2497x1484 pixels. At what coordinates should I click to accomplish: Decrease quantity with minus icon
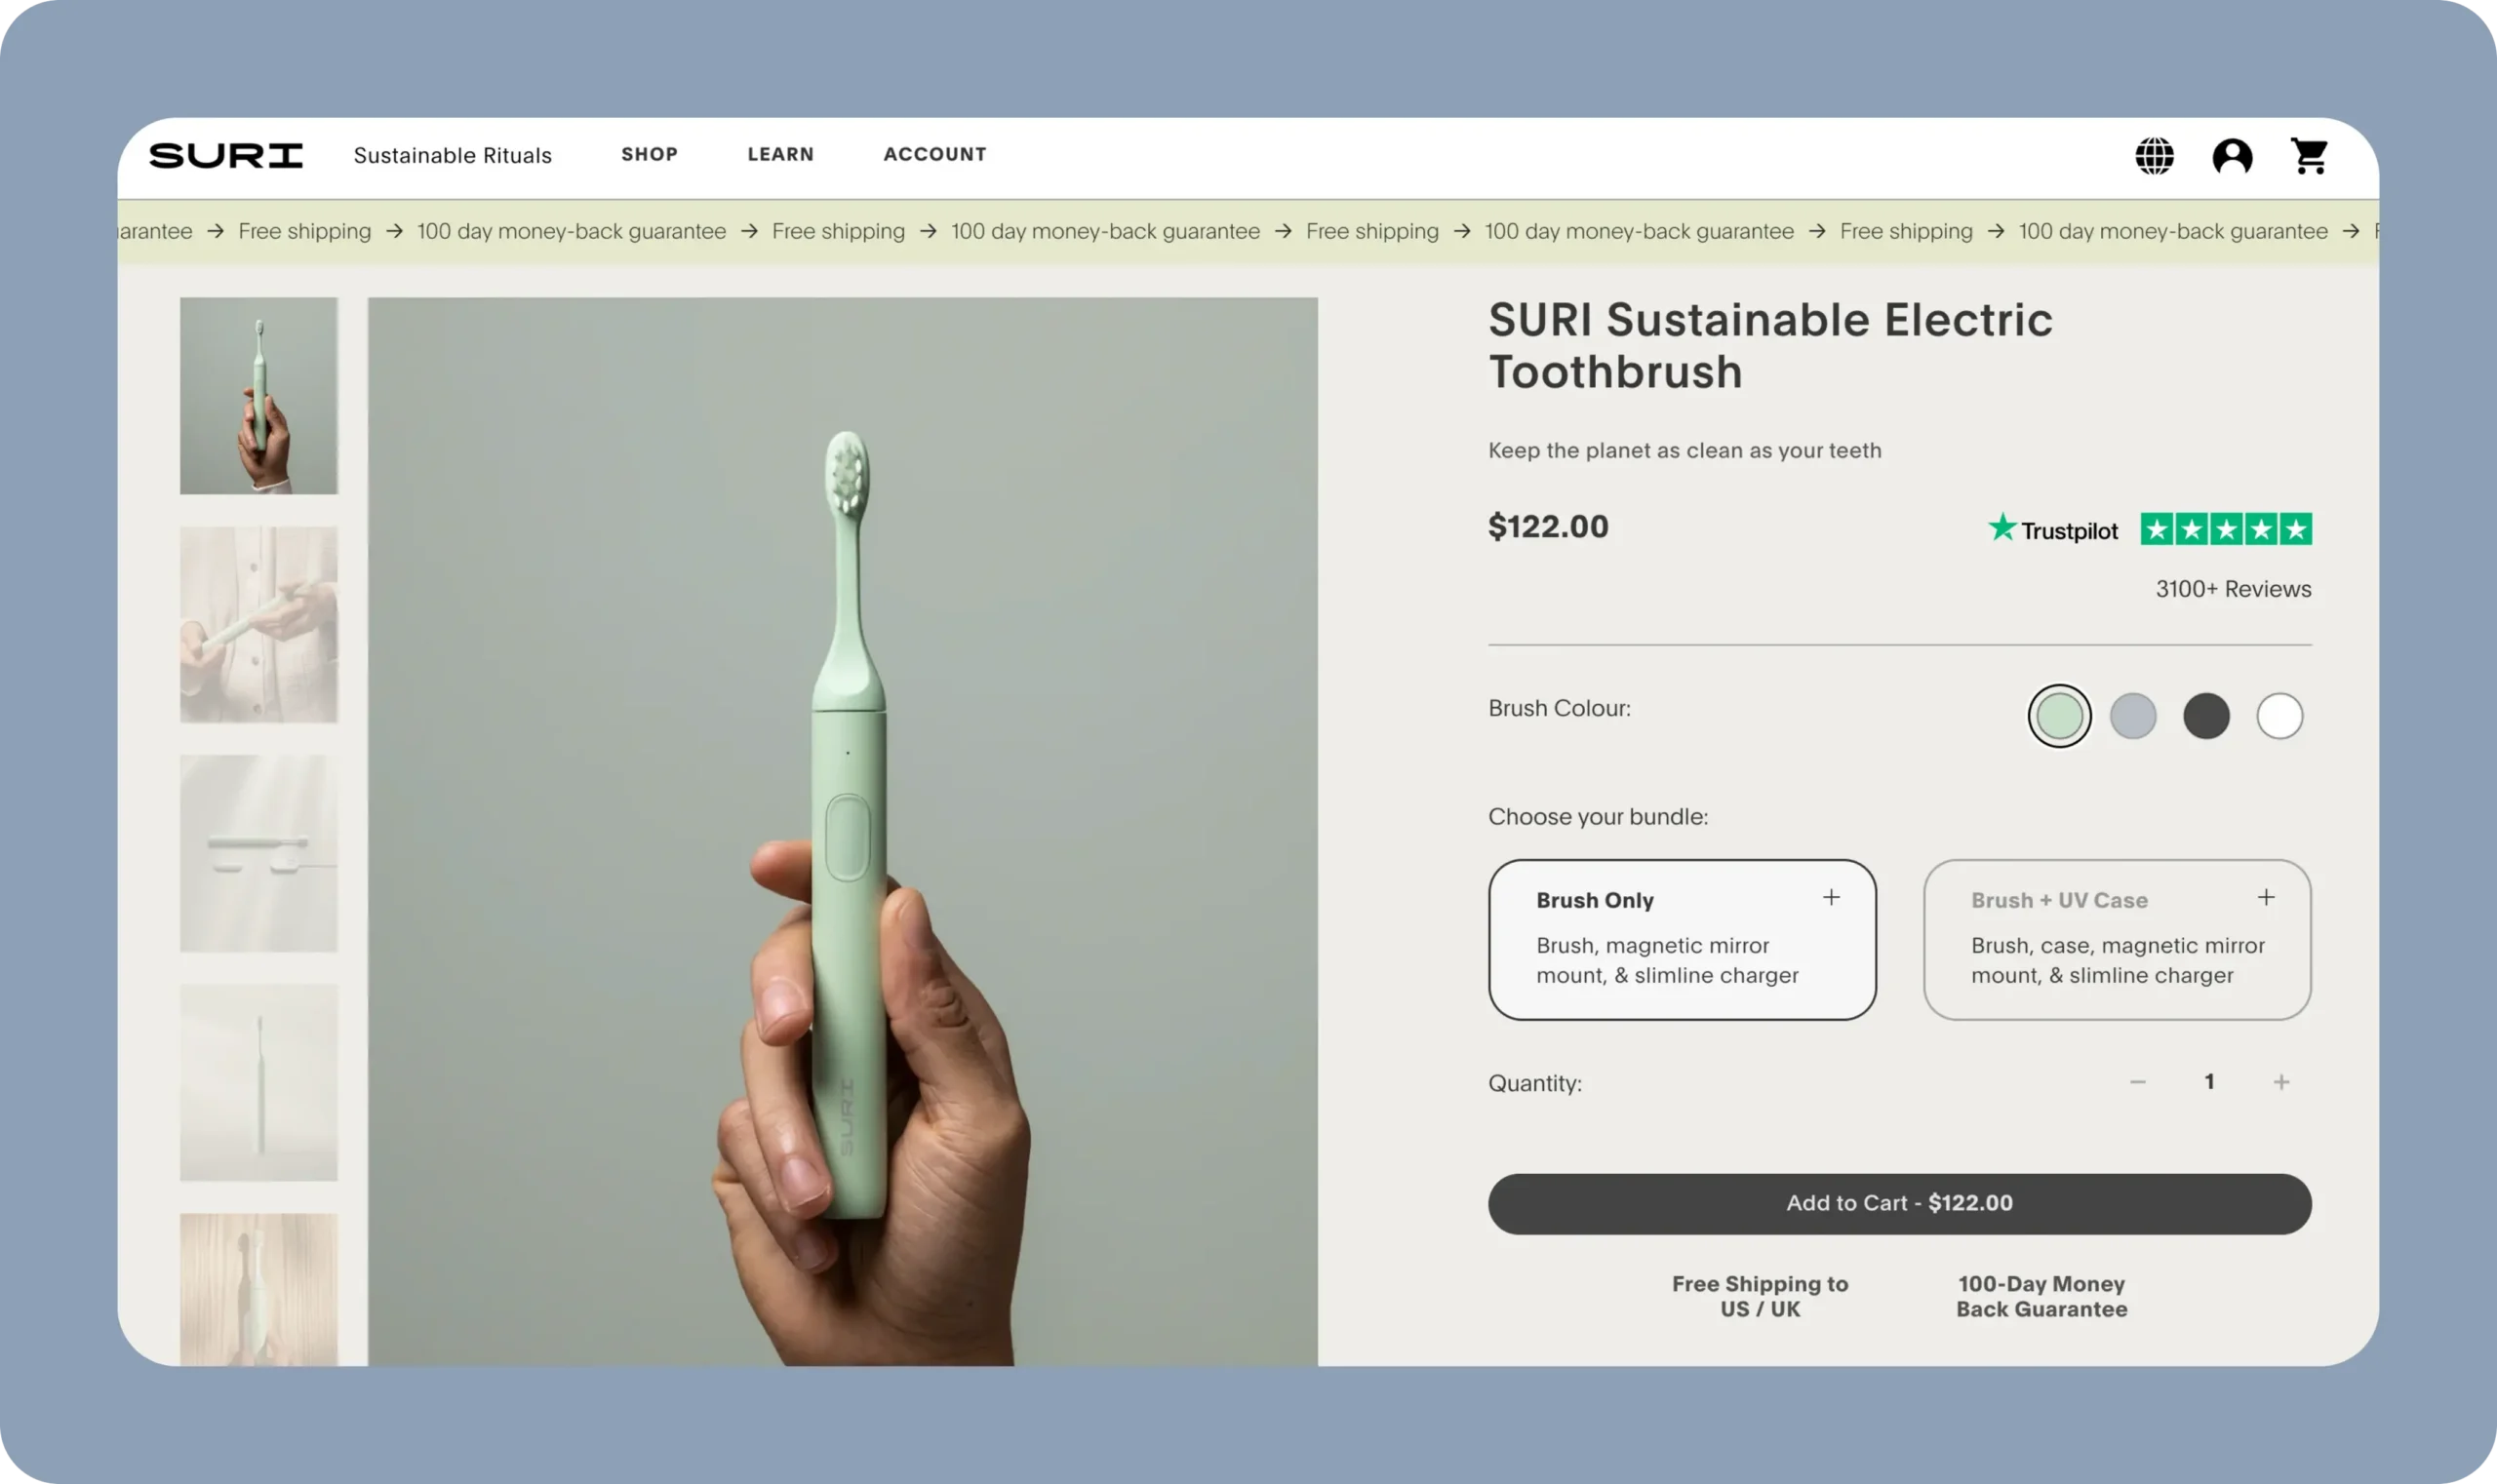pos(2138,1082)
